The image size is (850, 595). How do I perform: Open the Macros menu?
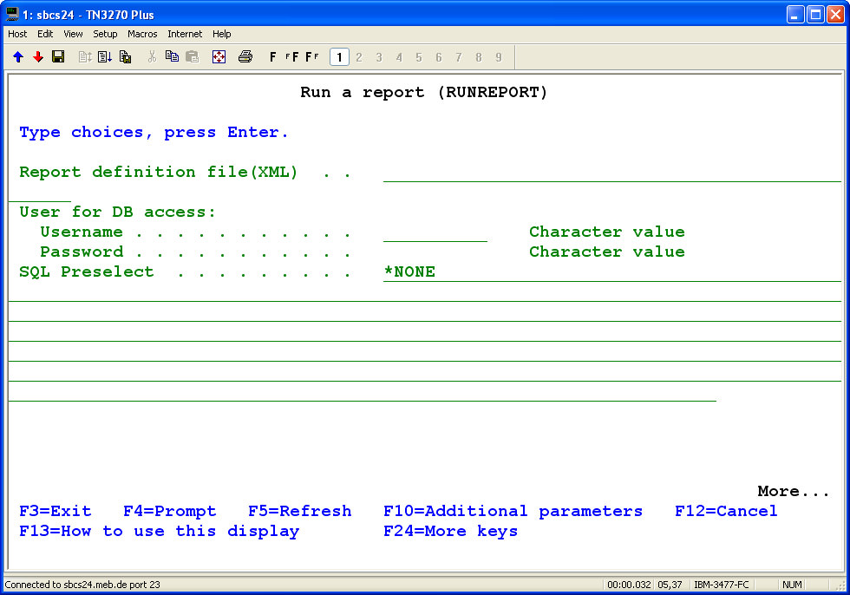[142, 34]
